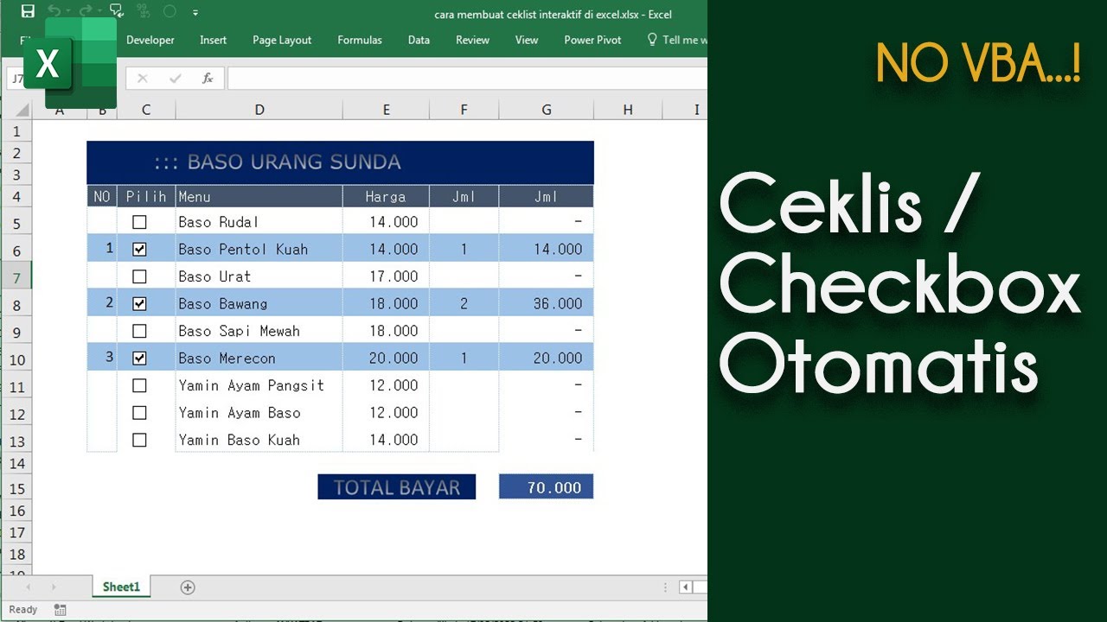
Task: Click the Pilih header cell
Action: point(146,196)
